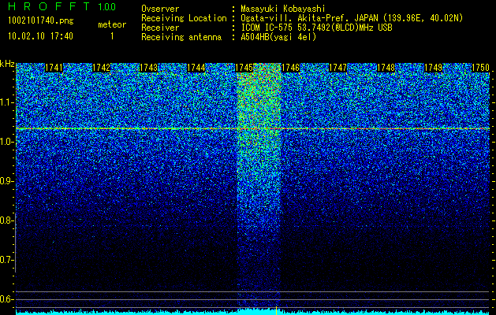Click the kHz axis unit label
This screenshot has height=315, width=496.
click(x=7, y=64)
